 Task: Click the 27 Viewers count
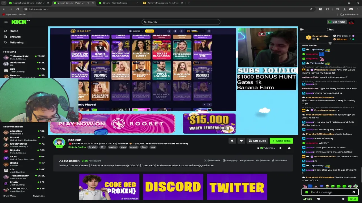(266, 148)
